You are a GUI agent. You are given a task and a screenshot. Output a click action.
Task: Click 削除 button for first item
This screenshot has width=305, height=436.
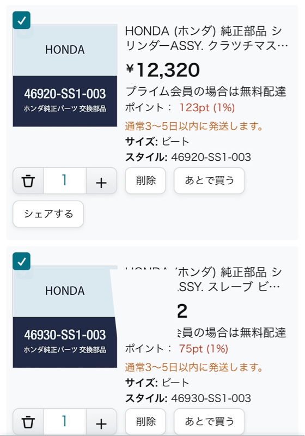[145, 181]
